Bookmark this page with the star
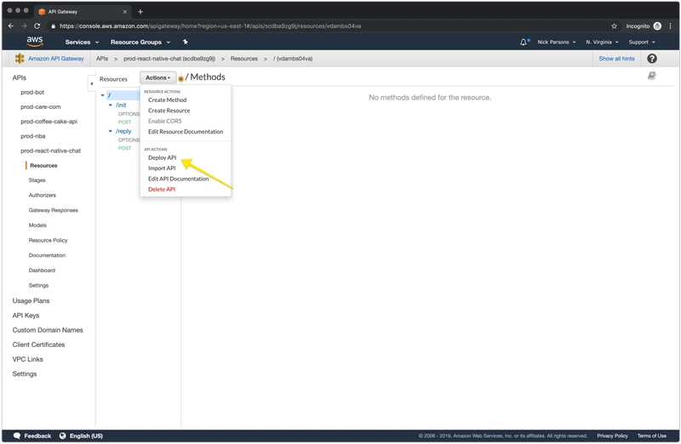 614,26
